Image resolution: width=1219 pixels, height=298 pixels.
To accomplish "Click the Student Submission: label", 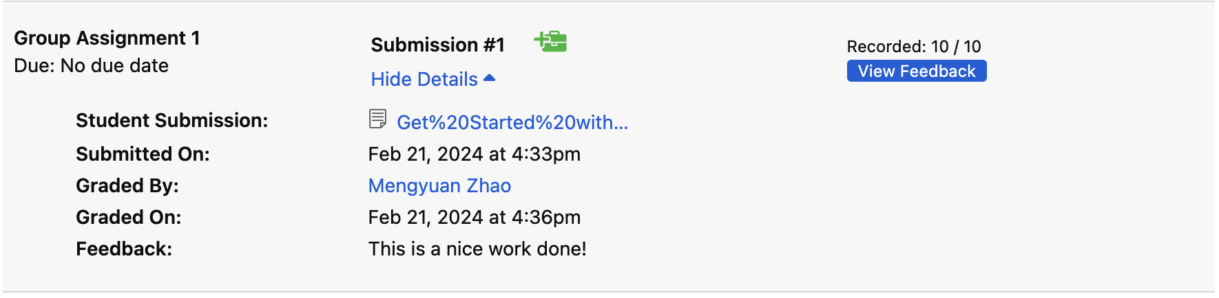I will pos(172,120).
